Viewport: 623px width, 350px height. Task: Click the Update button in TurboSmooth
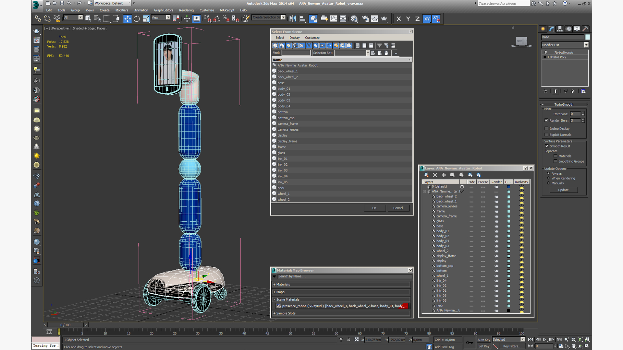[x=563, y=190]
